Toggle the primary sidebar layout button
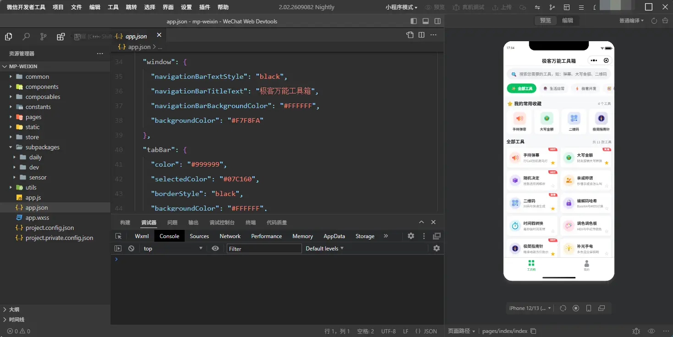 tap(414, 21)
